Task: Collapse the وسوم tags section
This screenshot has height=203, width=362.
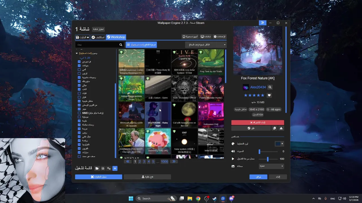Action: click(77, 53)
